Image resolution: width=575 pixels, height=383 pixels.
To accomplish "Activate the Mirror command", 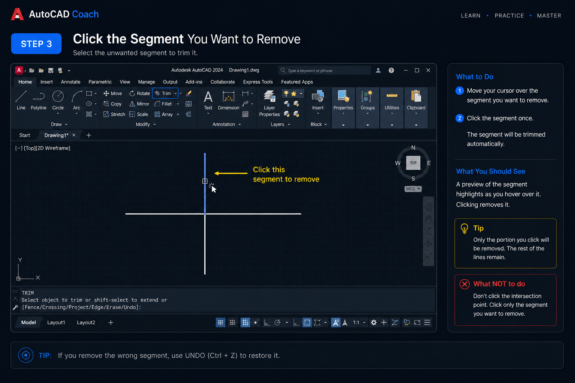I will [x=139, y=104].
